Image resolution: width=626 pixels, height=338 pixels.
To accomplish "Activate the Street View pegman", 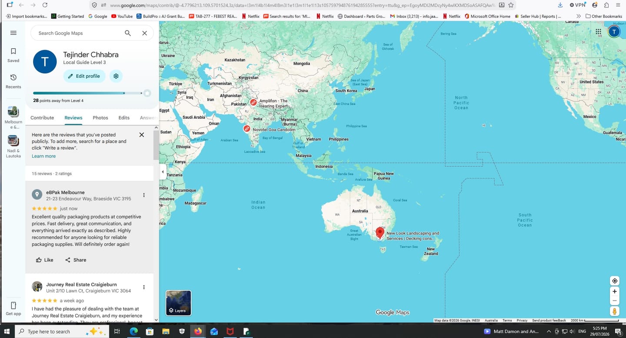I will (x=614, y=311).
